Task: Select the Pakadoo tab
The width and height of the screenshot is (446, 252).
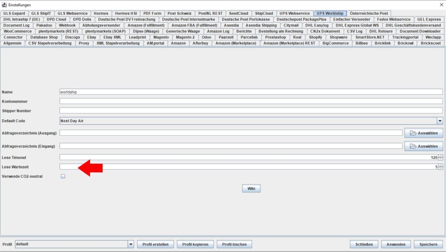Action: [44, 25]
